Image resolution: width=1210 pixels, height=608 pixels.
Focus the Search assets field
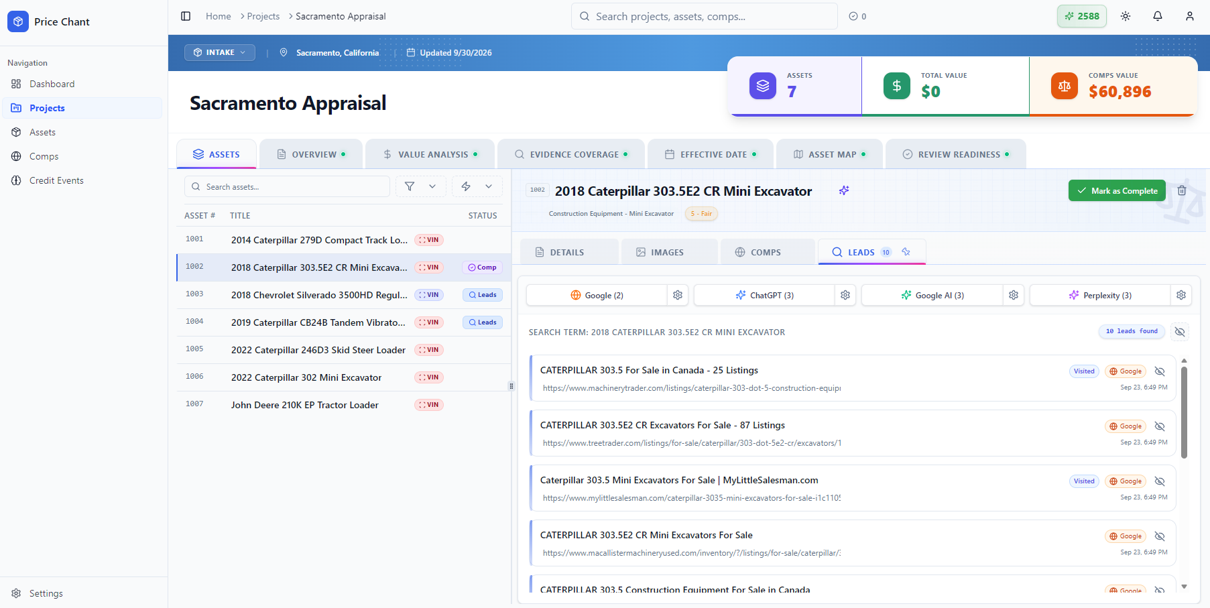(287, 186)
